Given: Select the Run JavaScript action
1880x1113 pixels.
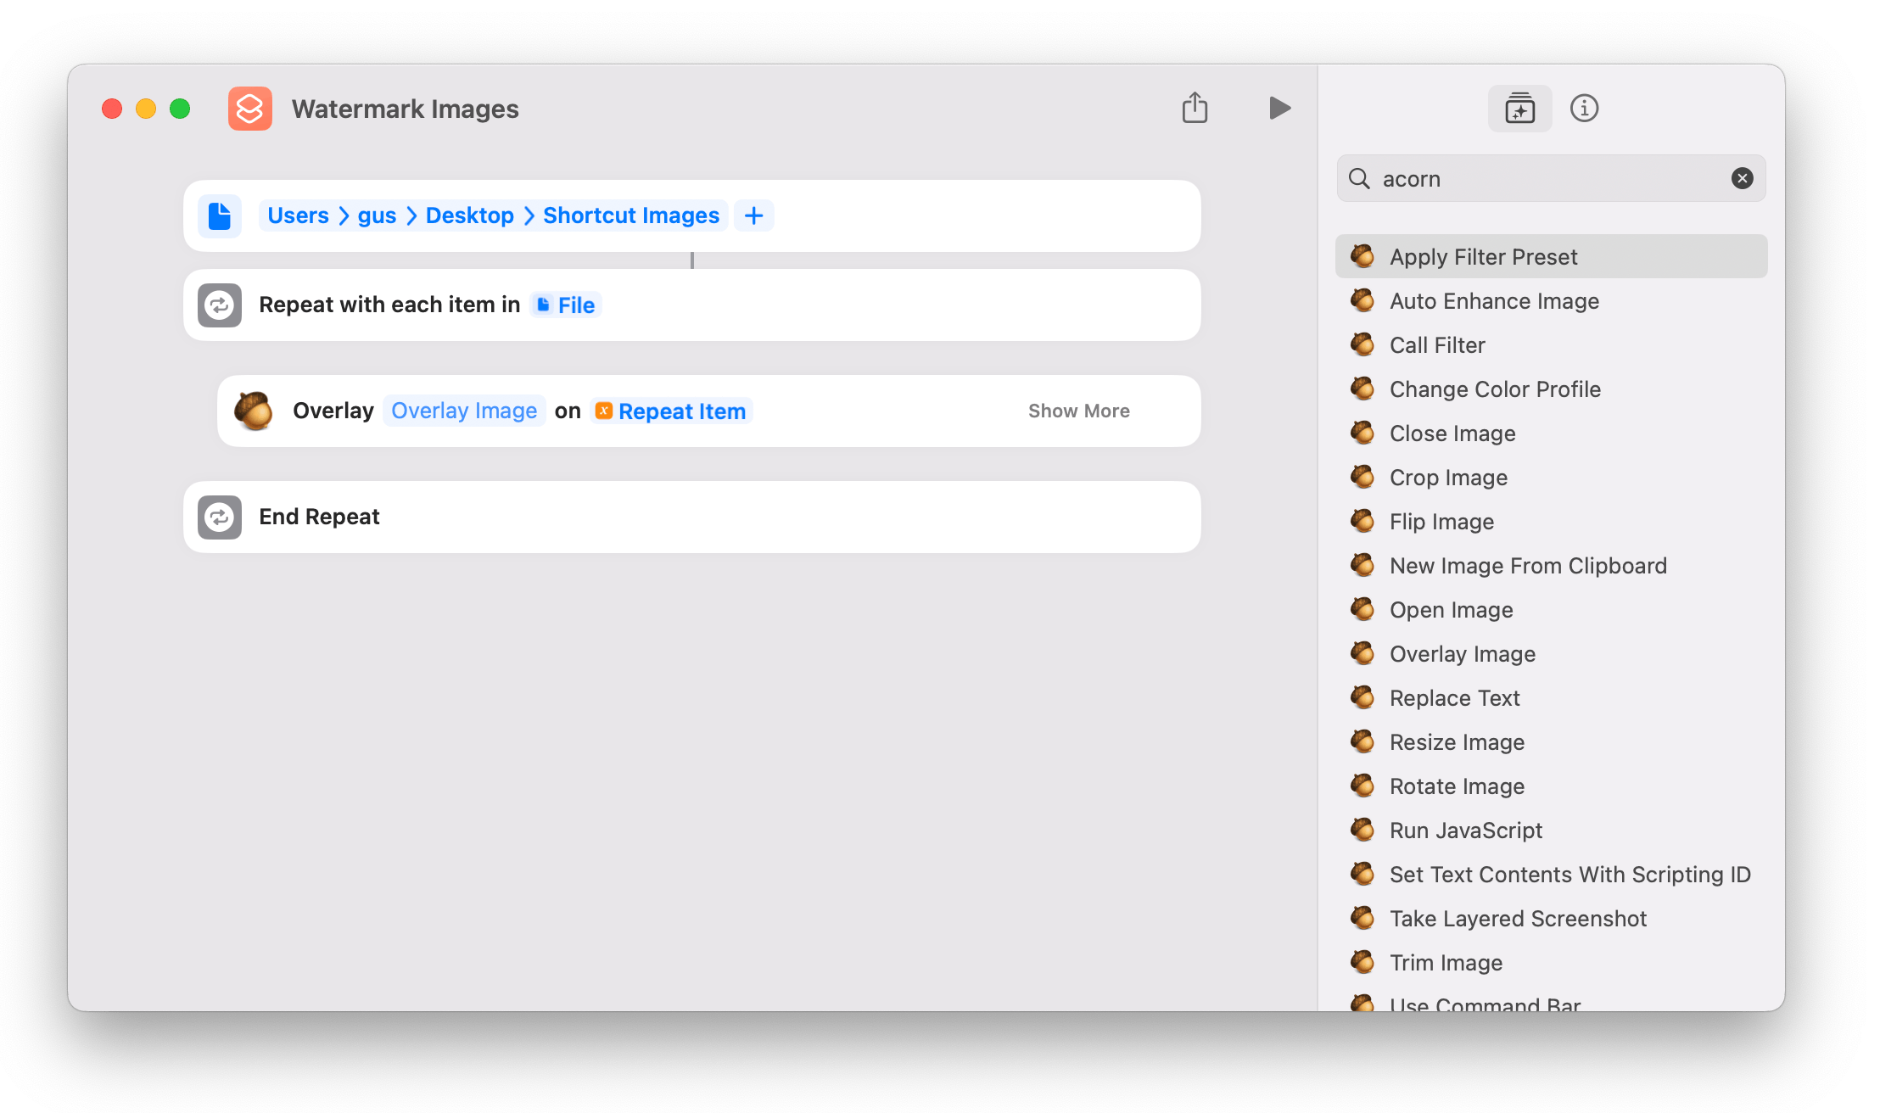Looking at the screenshot, I should (1465, 830).
